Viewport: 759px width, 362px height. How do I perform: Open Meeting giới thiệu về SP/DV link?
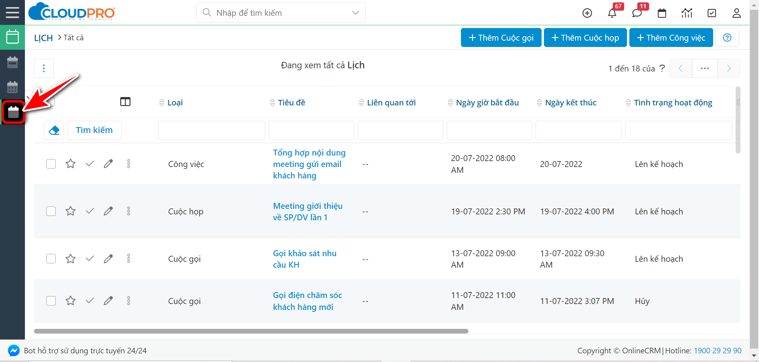tap(308, 212)
